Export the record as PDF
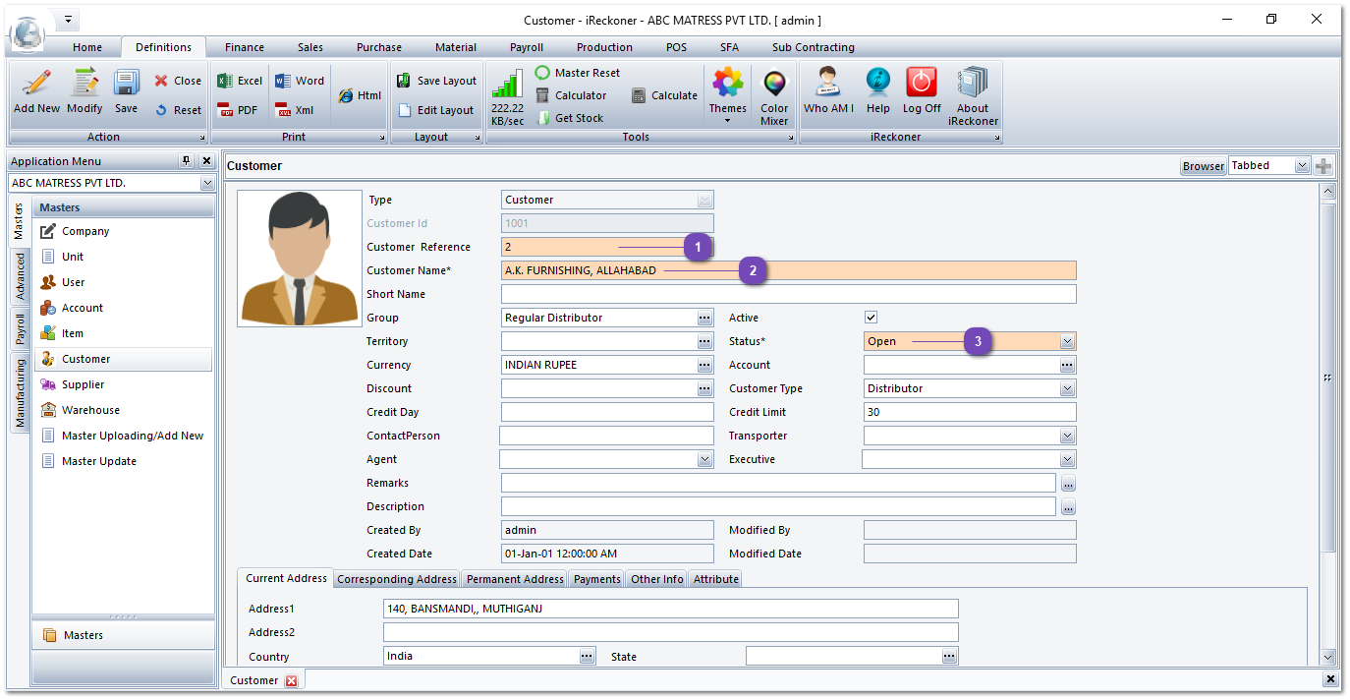This screenshot has width=1350, height=700. click(x=238, y=110)
